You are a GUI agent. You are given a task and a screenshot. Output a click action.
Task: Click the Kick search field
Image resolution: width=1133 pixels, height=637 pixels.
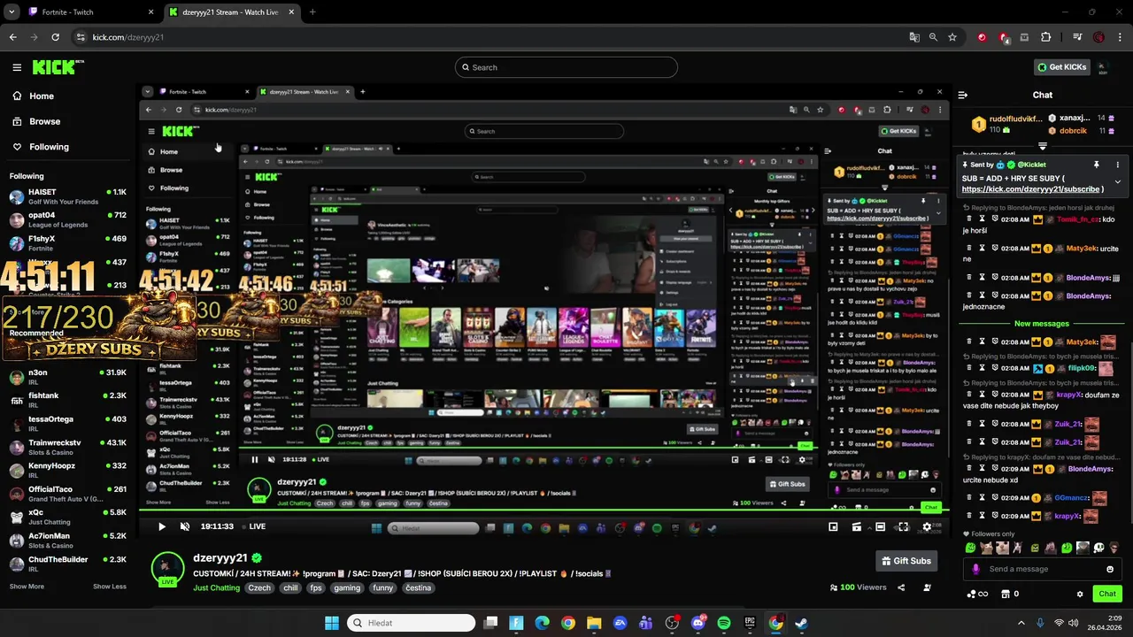566,67
